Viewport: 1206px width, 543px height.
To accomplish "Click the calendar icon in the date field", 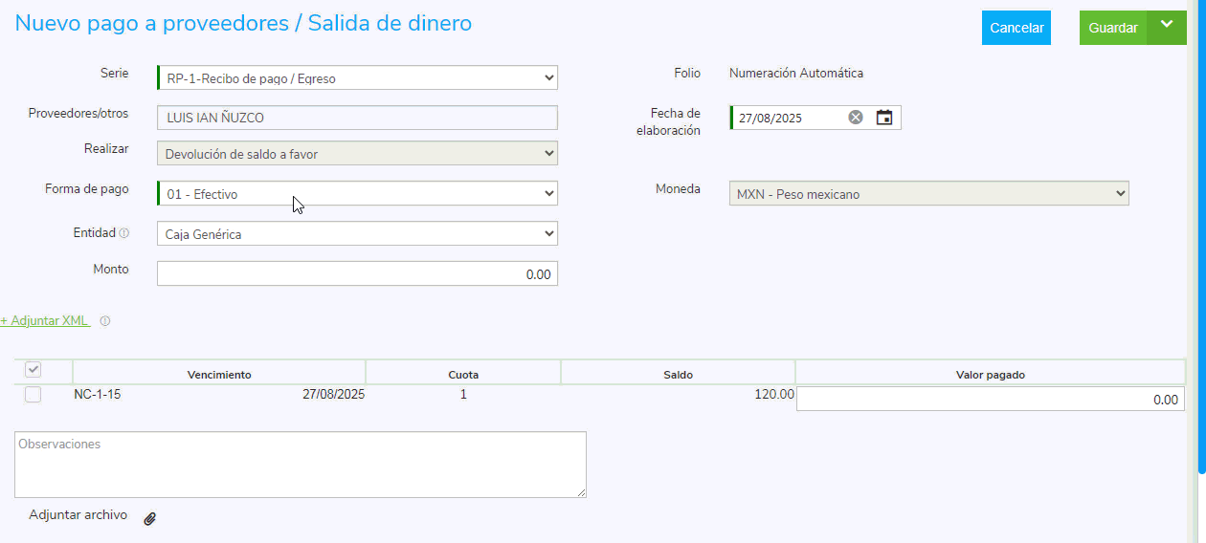I will click(884, 118).
